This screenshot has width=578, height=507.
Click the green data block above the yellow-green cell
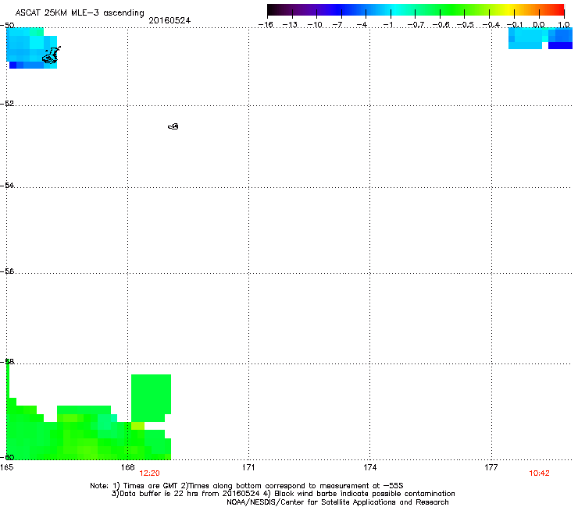(151, 398)
